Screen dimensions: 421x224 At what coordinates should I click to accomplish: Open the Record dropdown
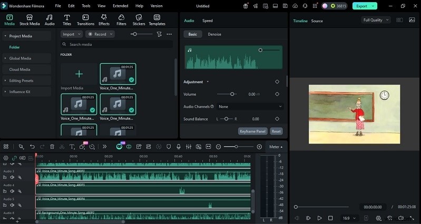coord(100,34)
